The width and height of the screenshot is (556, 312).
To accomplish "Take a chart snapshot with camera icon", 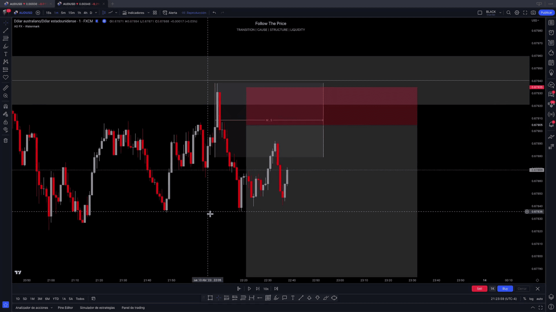I will point(533,12).
